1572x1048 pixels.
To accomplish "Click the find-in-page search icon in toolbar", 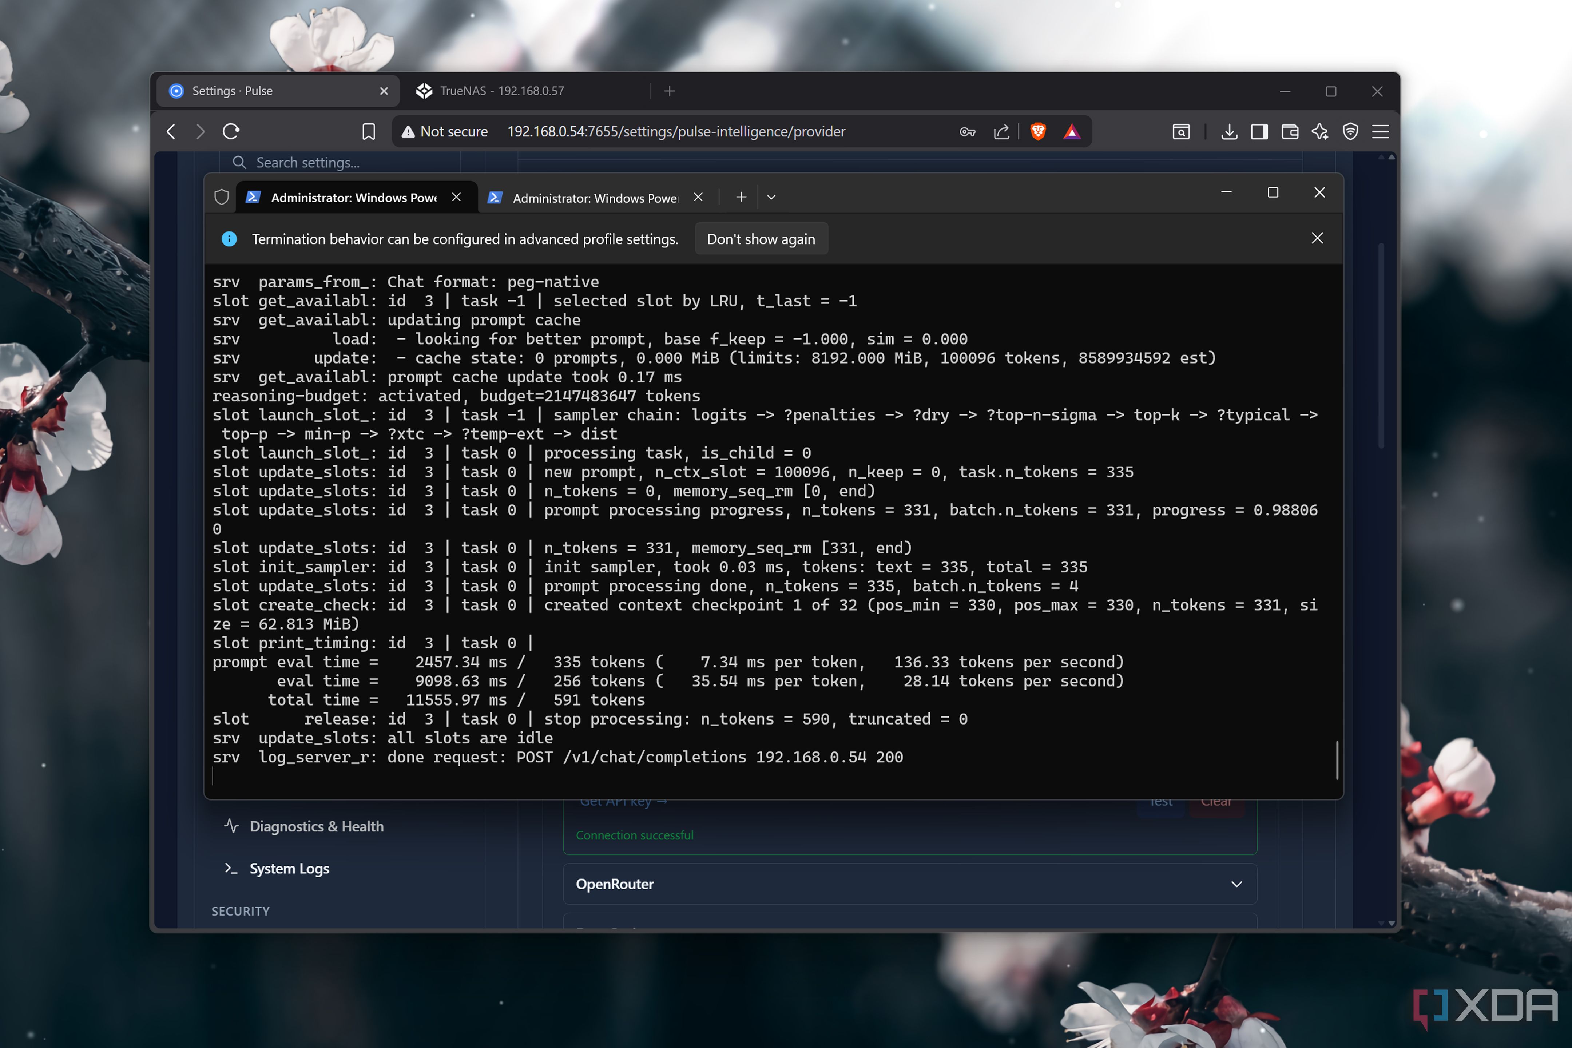I will (1181, 132).
